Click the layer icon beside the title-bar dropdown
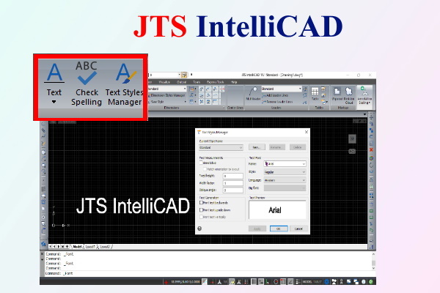Image resolution: width=440 pixels, height=293 pixels. [184, 75]
